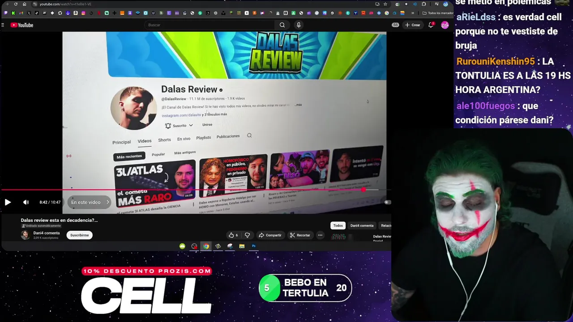Click the Compartir share button

[270, 235]
